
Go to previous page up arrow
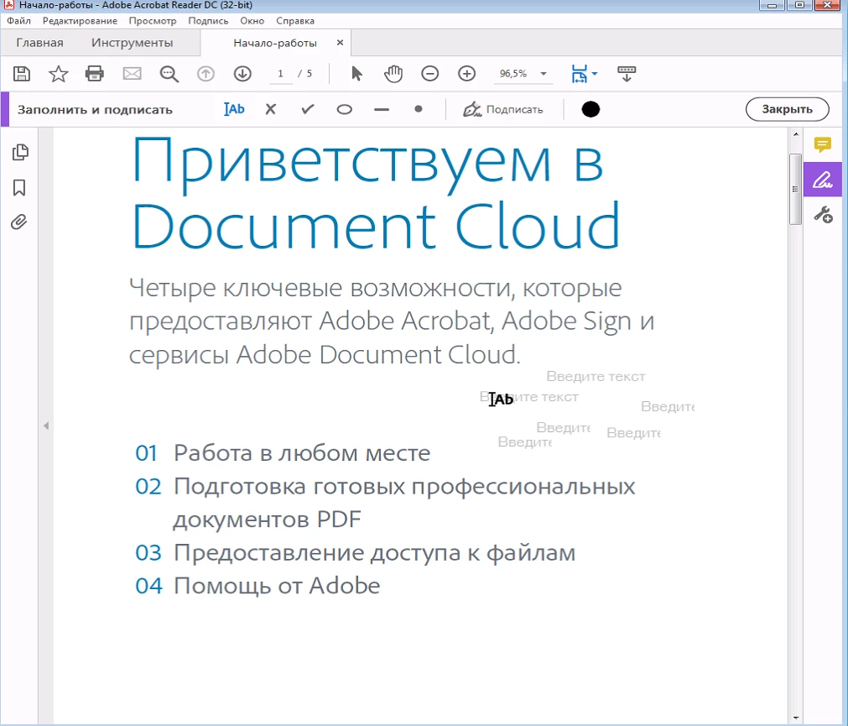coord(205,74)
